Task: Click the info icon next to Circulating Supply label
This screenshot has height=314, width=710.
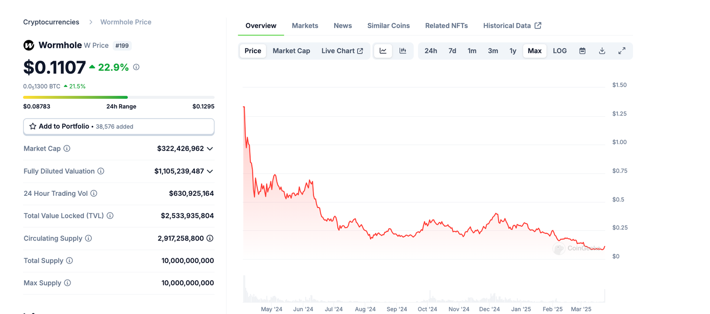Action: [x=88, y=238]
